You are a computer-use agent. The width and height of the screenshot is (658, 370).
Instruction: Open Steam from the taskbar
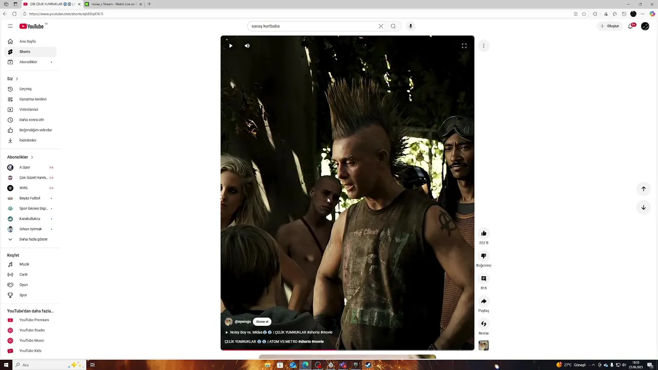[368, 365]
